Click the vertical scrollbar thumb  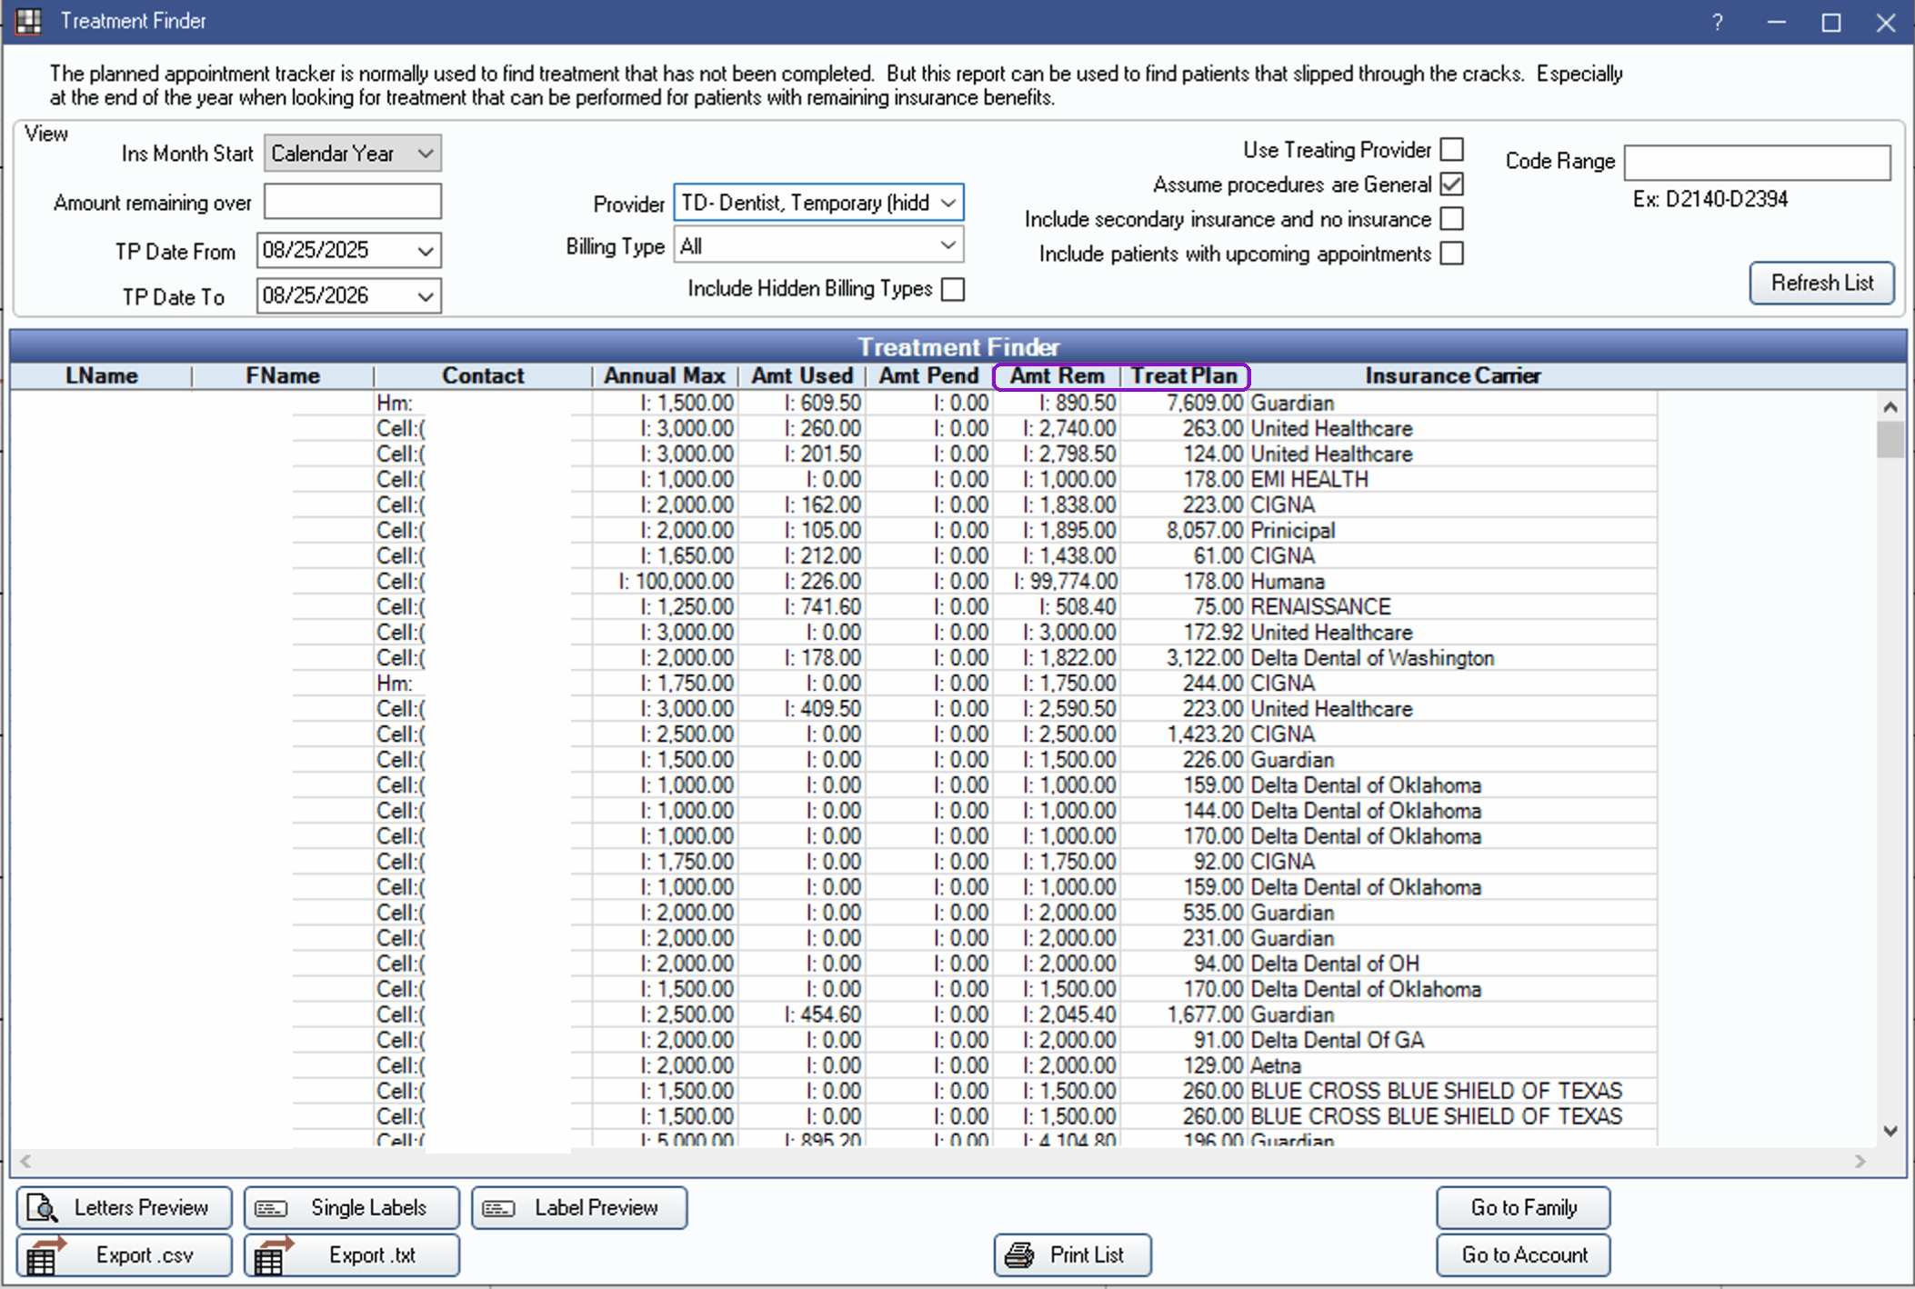1890,440
